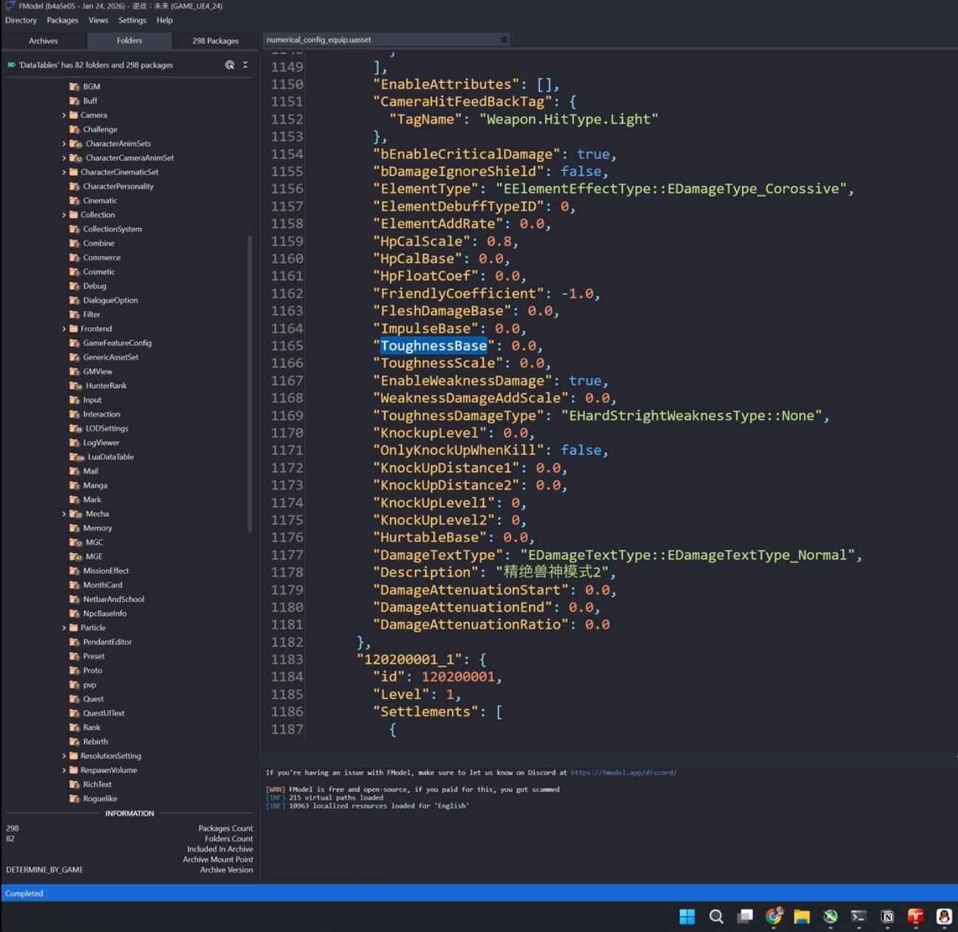This screenshot has height=932, width=958.
Task: Expand the Camera folder
Action: [x=64, y=115]
